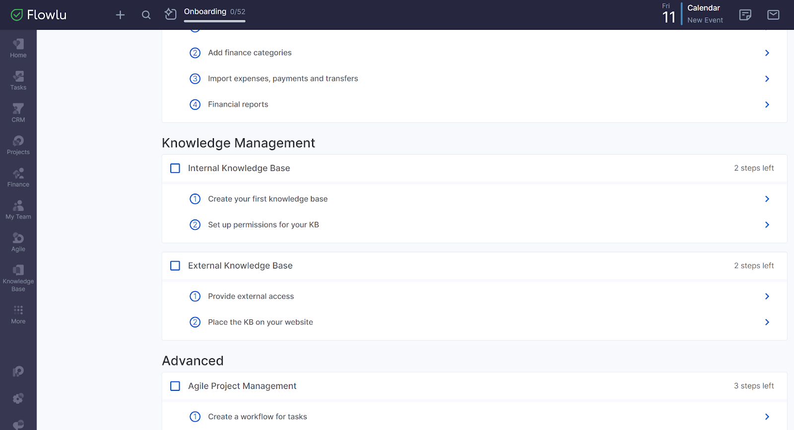Click New Event under Calendar
794x430 pixels.
tap(705, 20)
